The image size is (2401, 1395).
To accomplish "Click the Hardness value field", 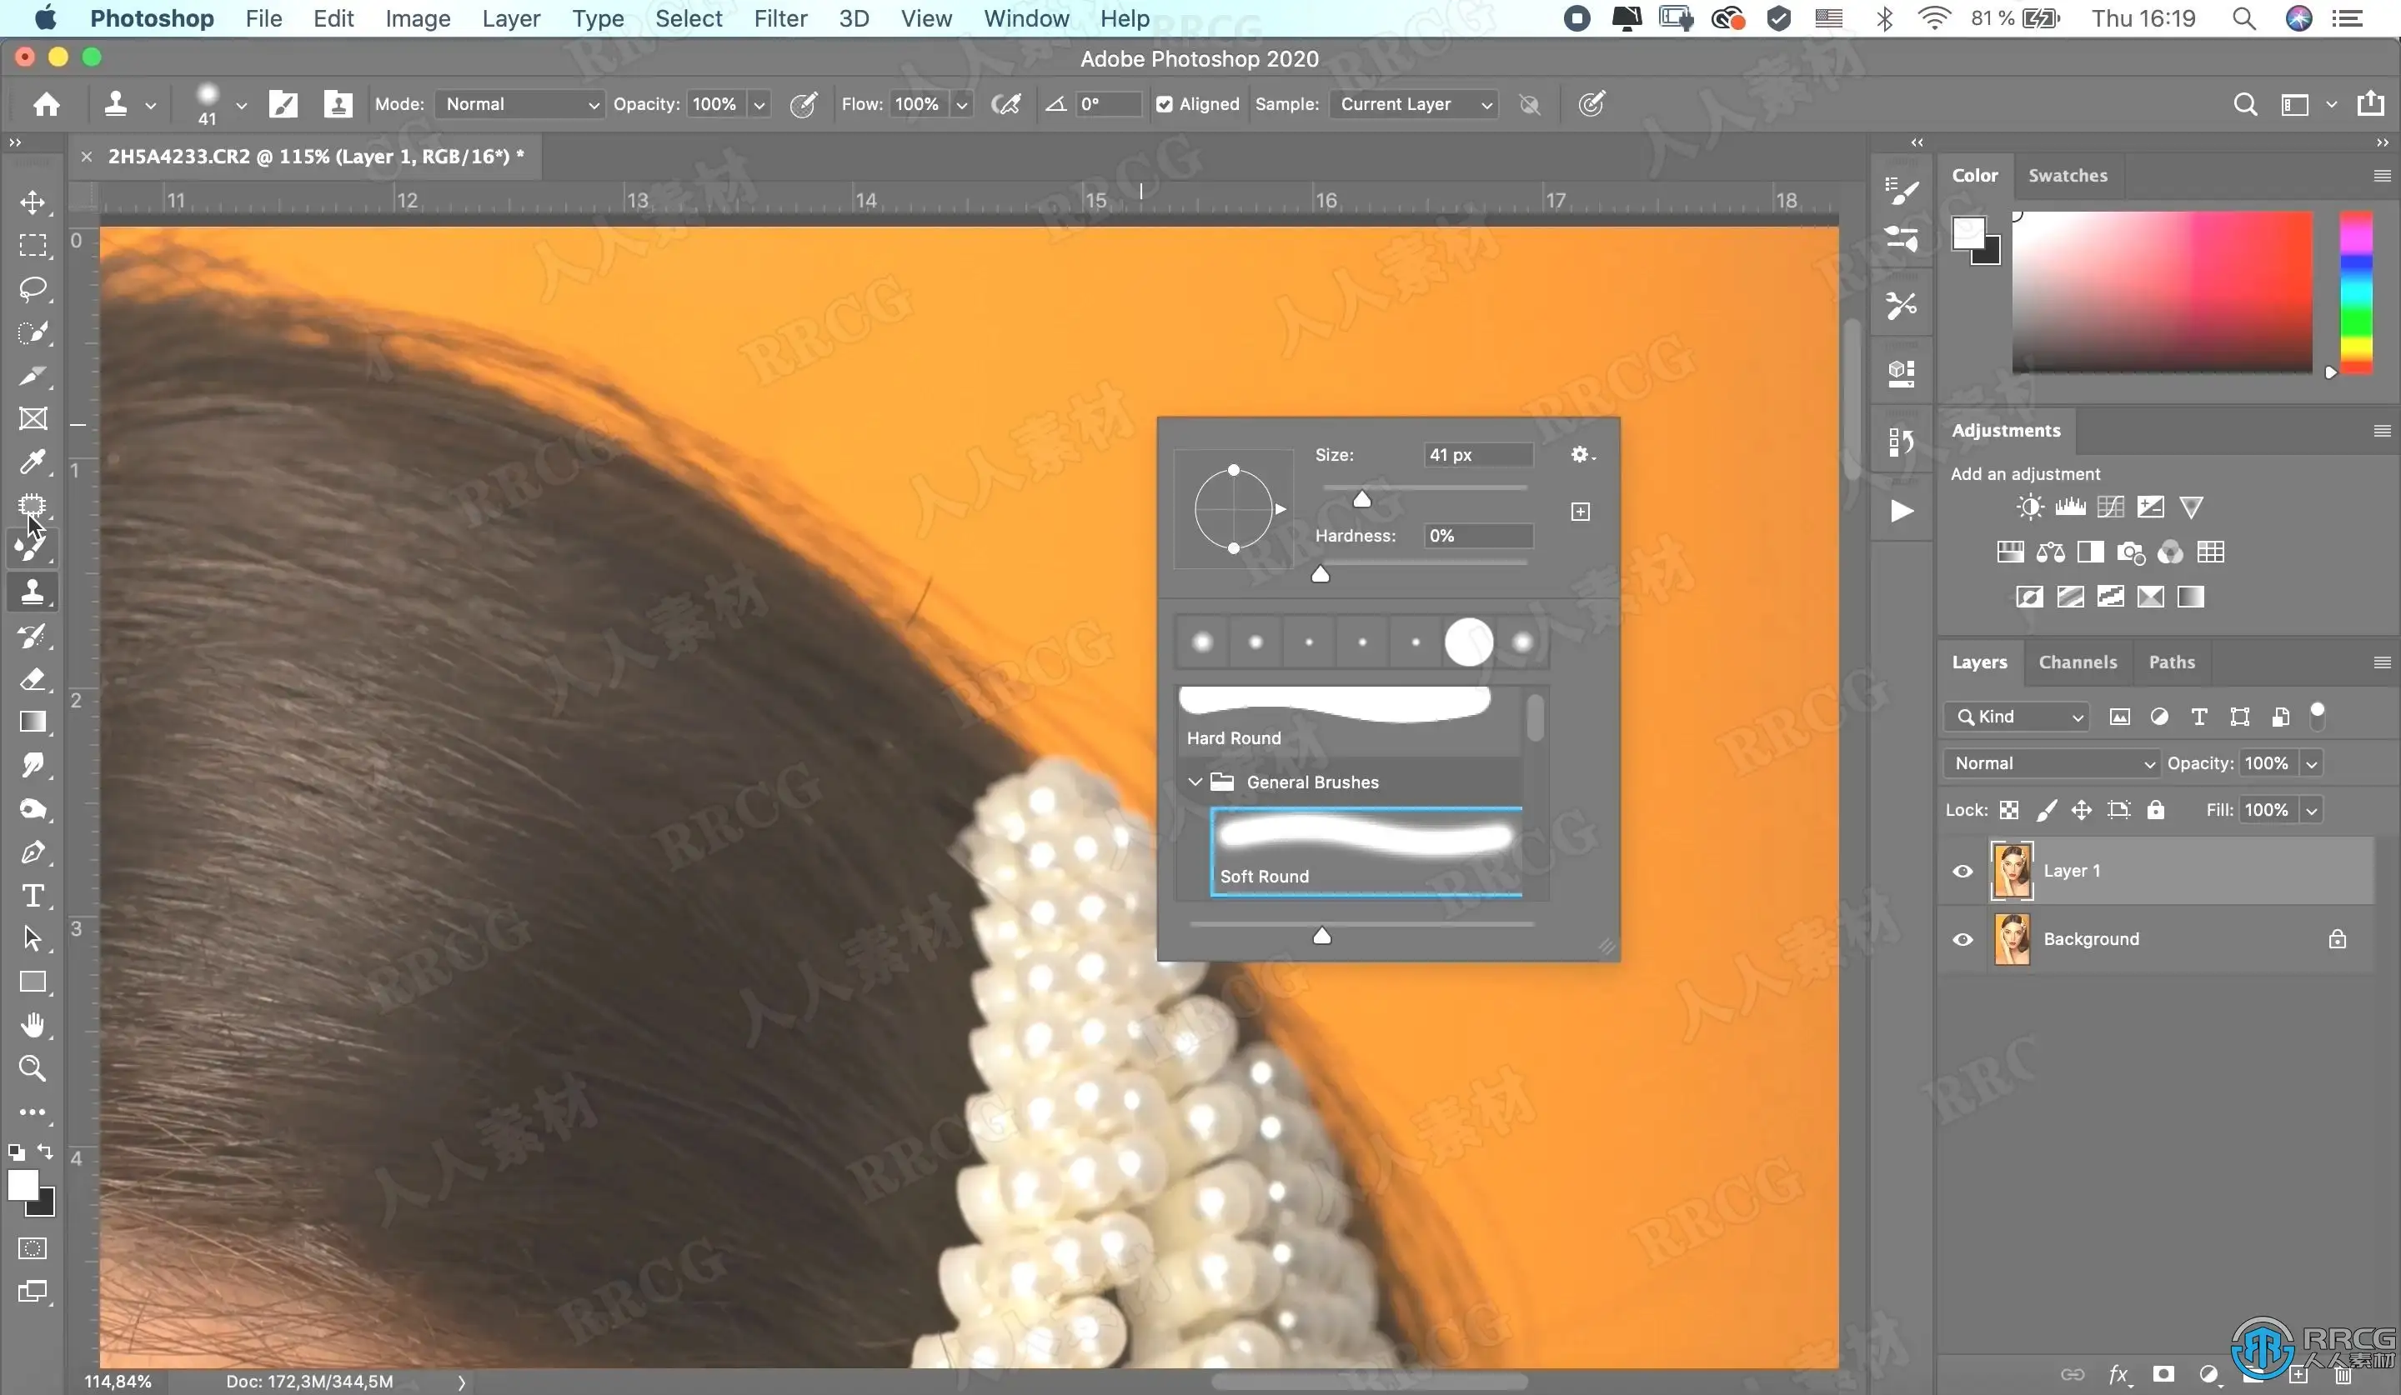I will [1476, 536].
